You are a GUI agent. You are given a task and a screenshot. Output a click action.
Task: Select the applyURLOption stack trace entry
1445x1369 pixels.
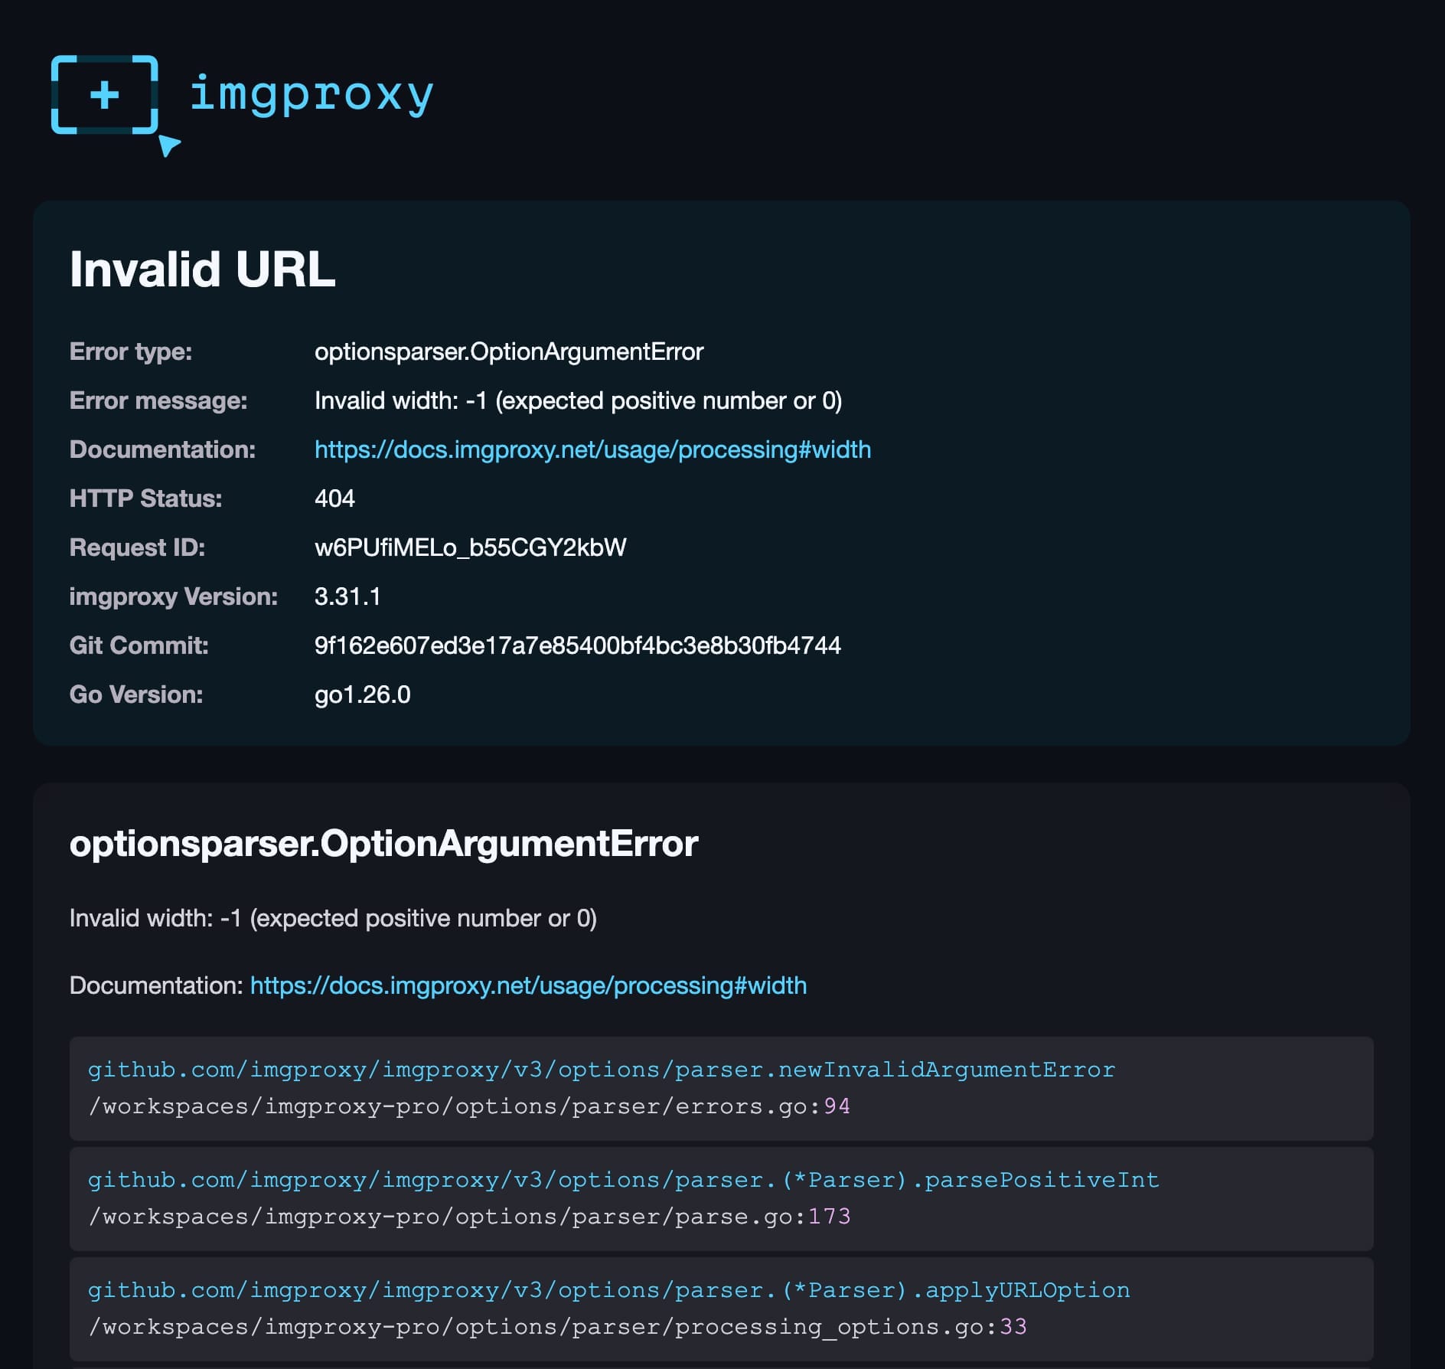[x=607, y=1289]
